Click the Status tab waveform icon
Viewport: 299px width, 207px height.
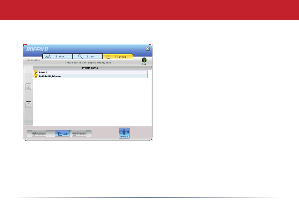[48, 56]
